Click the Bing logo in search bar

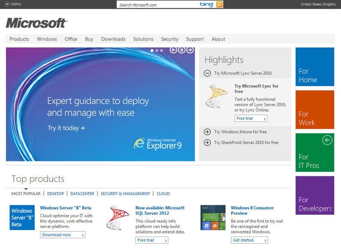coord(206,5)
